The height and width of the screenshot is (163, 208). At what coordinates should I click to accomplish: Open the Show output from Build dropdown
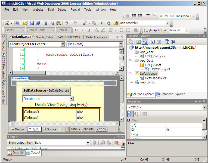tap(88, 143)
